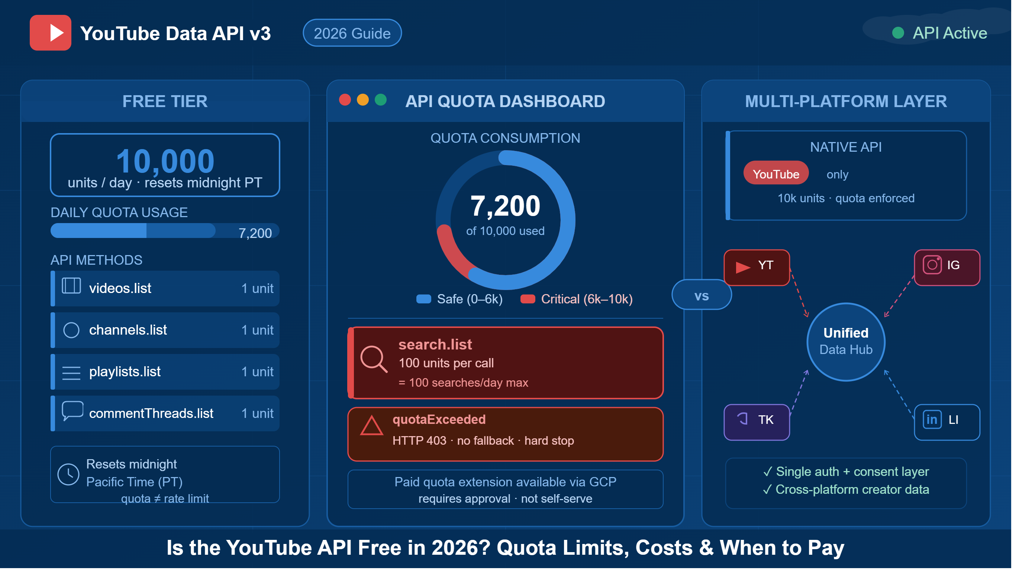This screenshot has height=583, width=1032.
Task: Click the Daily Quota Usage progress bar
Action: click(x=165, y=231)
